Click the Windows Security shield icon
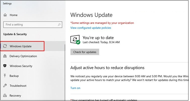Viewport: 190px width, 101px height. click(x=5, y=66)
